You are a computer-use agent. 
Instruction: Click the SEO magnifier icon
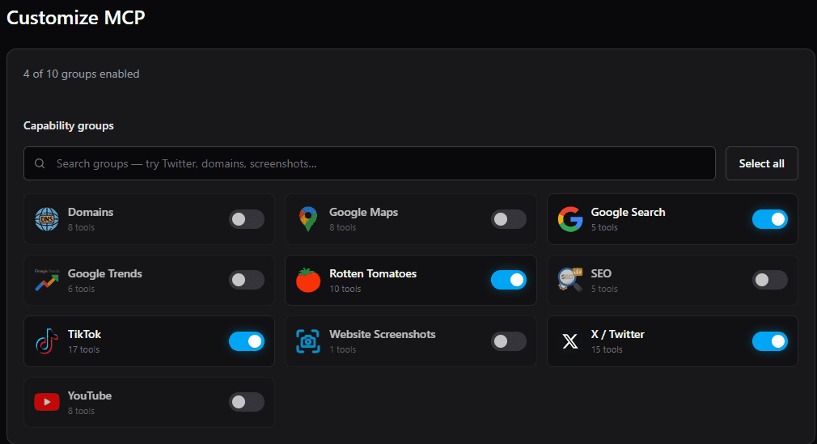coord(570,280)
